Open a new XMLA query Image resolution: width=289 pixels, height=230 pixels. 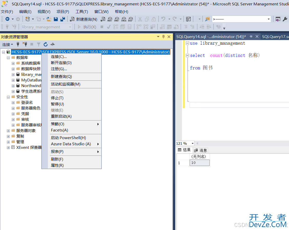coord(124,19)
